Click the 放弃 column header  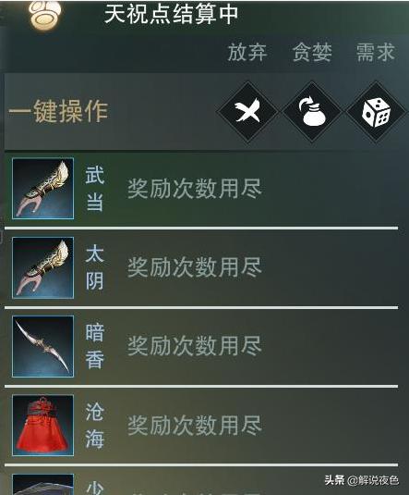coord(247,52)
